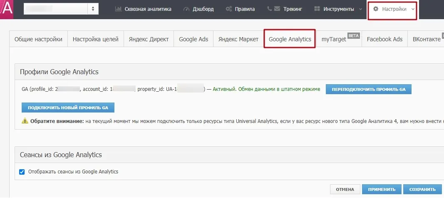The width and height of the screenshot is (444, 198).
Task: Click status text Активный. Обмен данными в штатном режиме
Action: coord(266,89)
